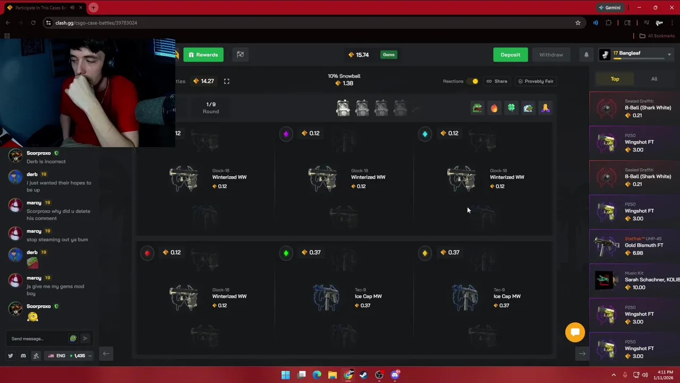Open the orange live support chat bubble
The image size is (680, 383).
[x=575, y=332]
